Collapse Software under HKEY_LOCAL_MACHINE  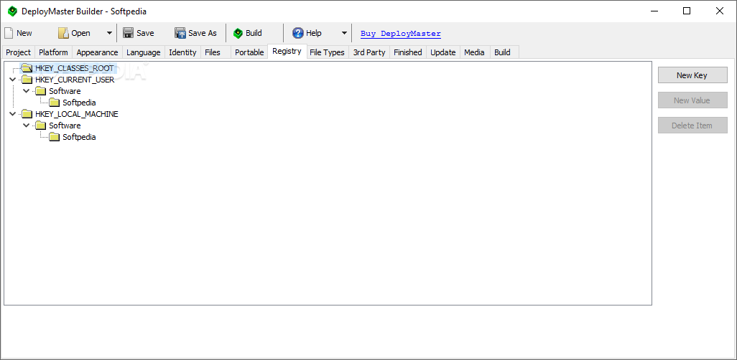27,125
